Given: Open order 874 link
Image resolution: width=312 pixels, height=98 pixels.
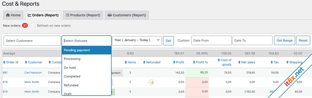Looking at the screenshot, I should [x=5, y=92].
